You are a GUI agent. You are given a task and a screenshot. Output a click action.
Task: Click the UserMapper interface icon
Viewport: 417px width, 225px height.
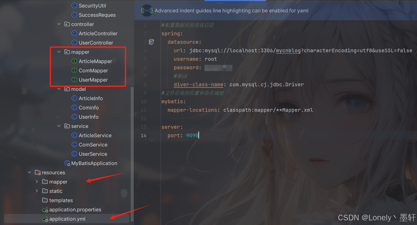(74, 80)
